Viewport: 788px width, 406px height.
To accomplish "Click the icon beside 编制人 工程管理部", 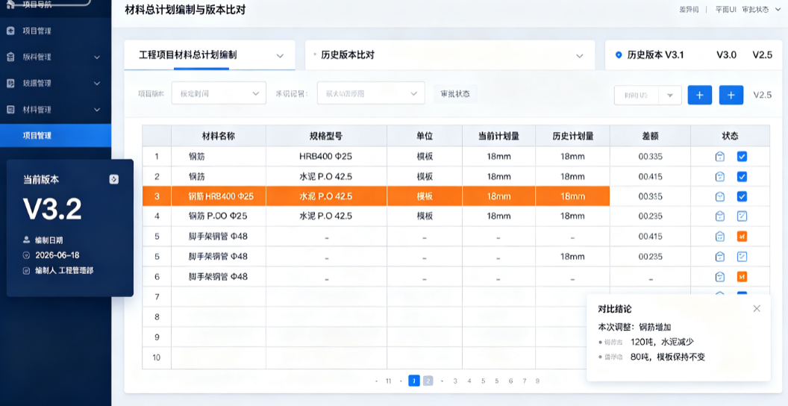I will click(27, 271).
